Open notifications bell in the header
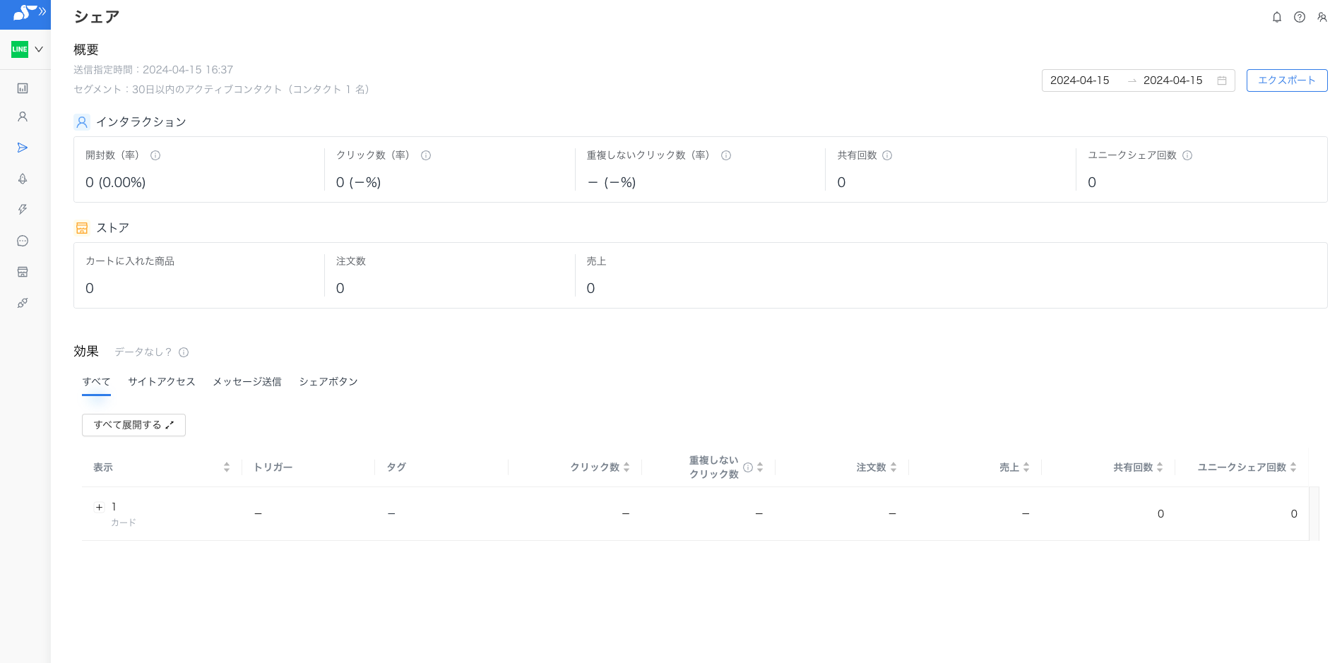The width and height of the screenshot is (1342, 663). click(x=1277, y=17)
